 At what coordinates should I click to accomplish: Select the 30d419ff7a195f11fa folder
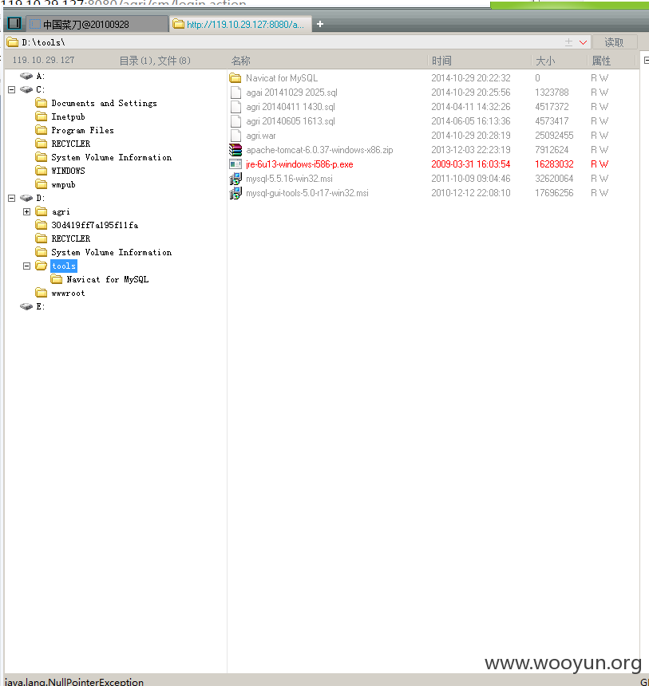click(94, 225)
